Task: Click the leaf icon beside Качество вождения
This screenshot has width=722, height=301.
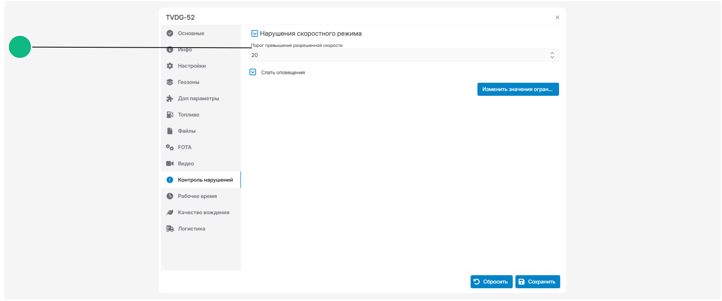Action: tap(170, 212)
